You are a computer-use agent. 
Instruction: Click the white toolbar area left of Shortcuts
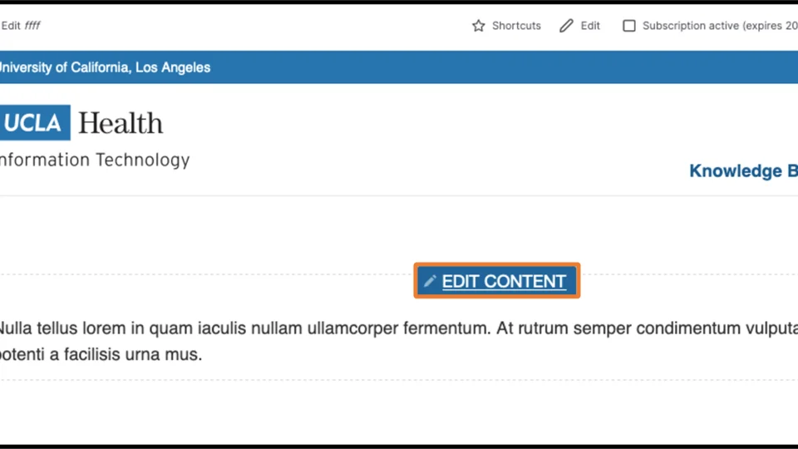[x=249, y=26]
